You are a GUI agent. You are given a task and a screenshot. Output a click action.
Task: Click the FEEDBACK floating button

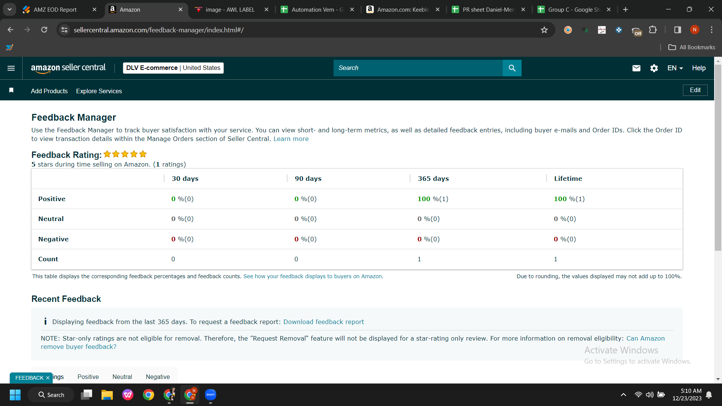click(x=29, y=378)
